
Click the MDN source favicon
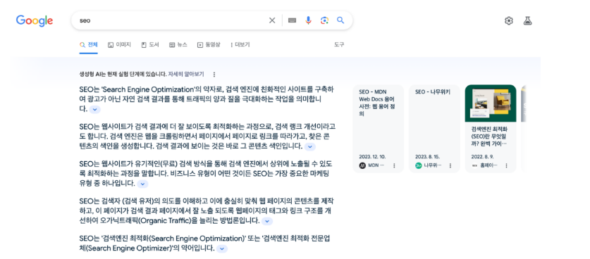[362, 165]
